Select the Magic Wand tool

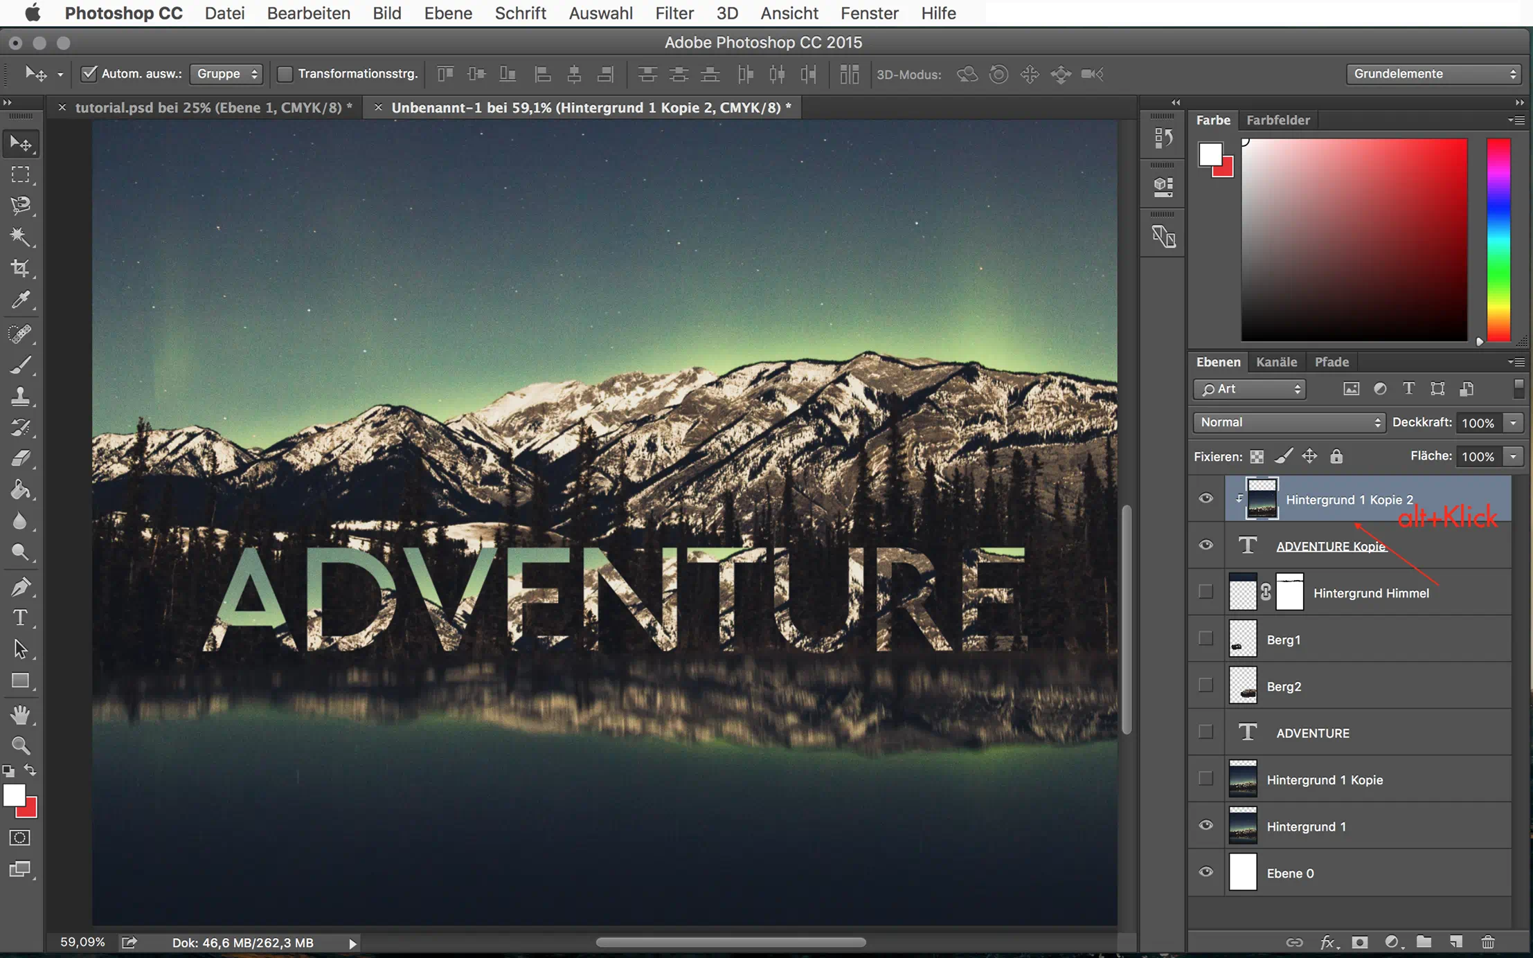(x=20, y=237)
